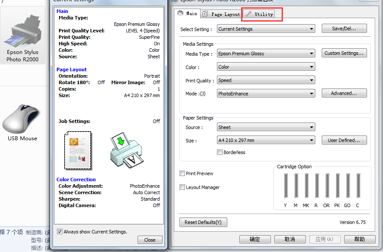Switch to the Page Layout tab
The image size is (383, 252).
point(221,14)
